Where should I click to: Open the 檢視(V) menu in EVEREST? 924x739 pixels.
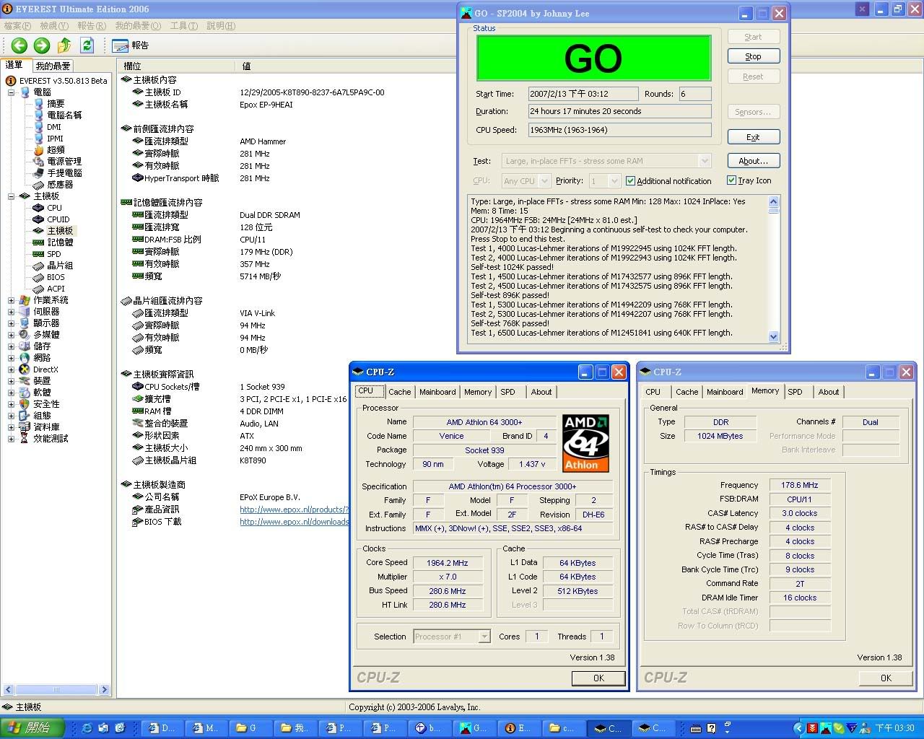(54, 26)
